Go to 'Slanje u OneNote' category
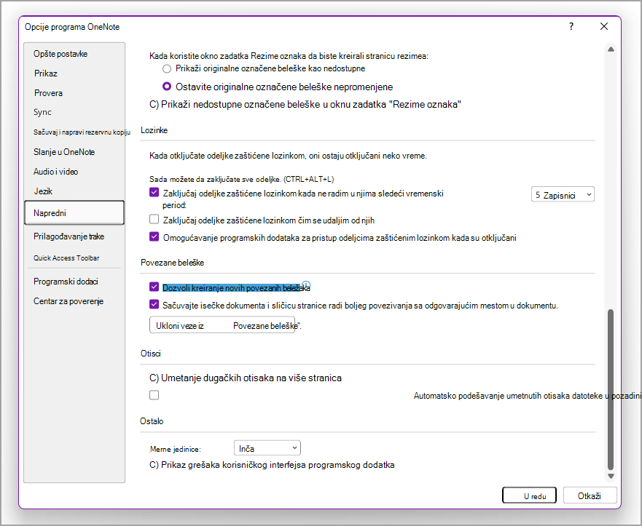 tap(64, 152)
